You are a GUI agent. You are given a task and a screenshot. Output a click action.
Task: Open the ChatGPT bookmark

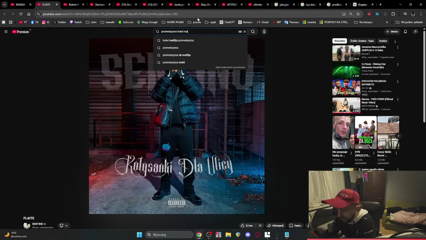pos(227,22)
